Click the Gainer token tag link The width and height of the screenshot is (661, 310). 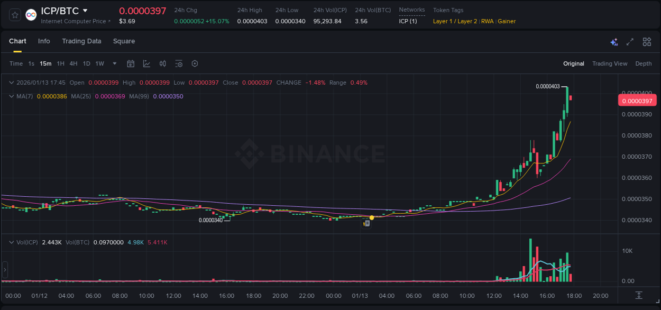coord(507,21)
